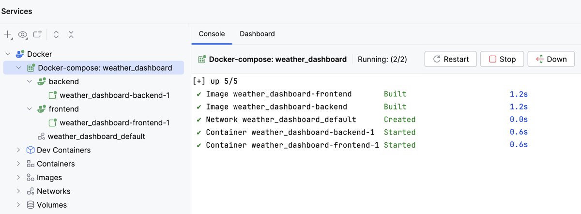Screen dimensions: 581x214
Task: Click the Running: (2/2) status text
Action: [382, 59]
